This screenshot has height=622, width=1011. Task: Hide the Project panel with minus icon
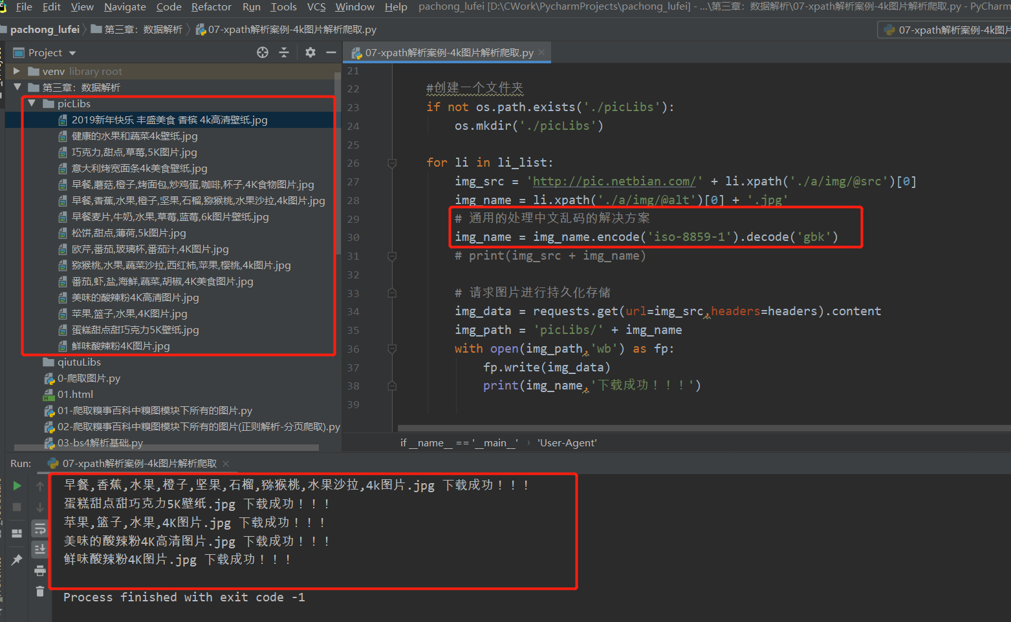coord(331,52)
